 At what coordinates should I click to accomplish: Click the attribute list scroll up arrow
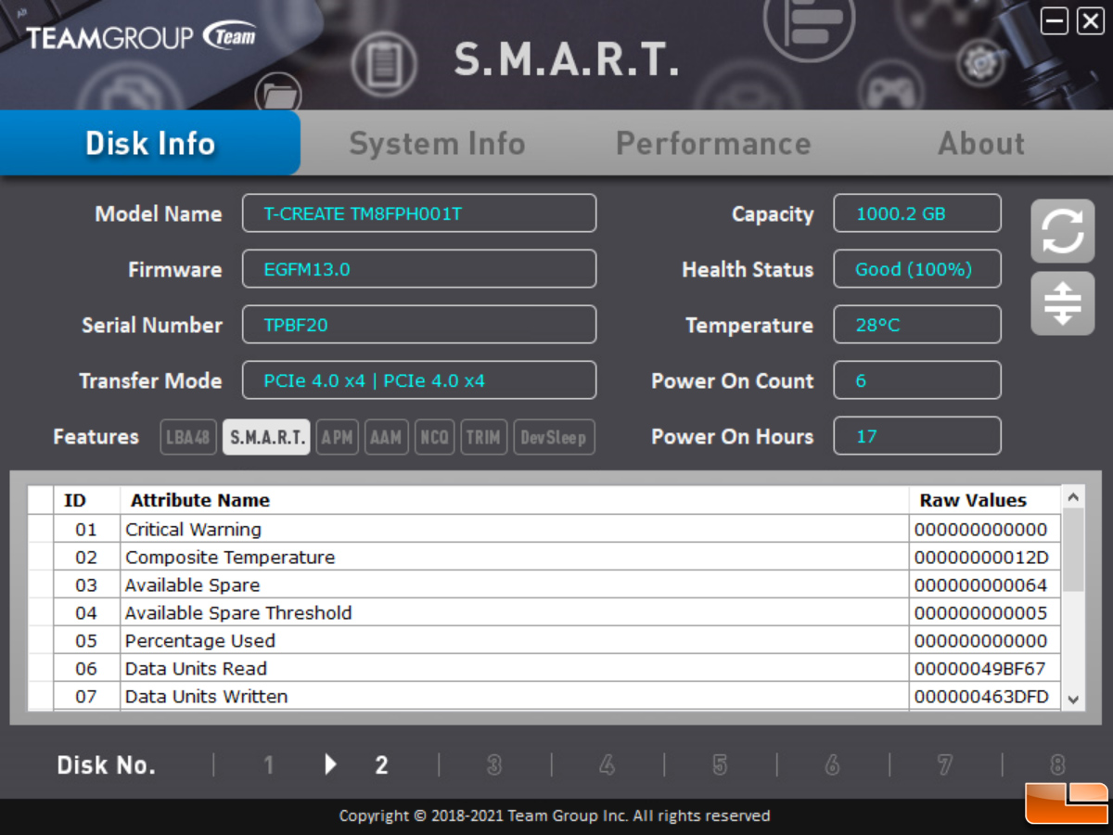tap(1073, 497)
